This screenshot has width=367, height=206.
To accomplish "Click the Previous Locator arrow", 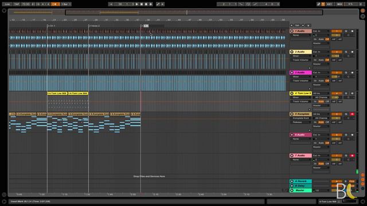I will tap(292, 25).
